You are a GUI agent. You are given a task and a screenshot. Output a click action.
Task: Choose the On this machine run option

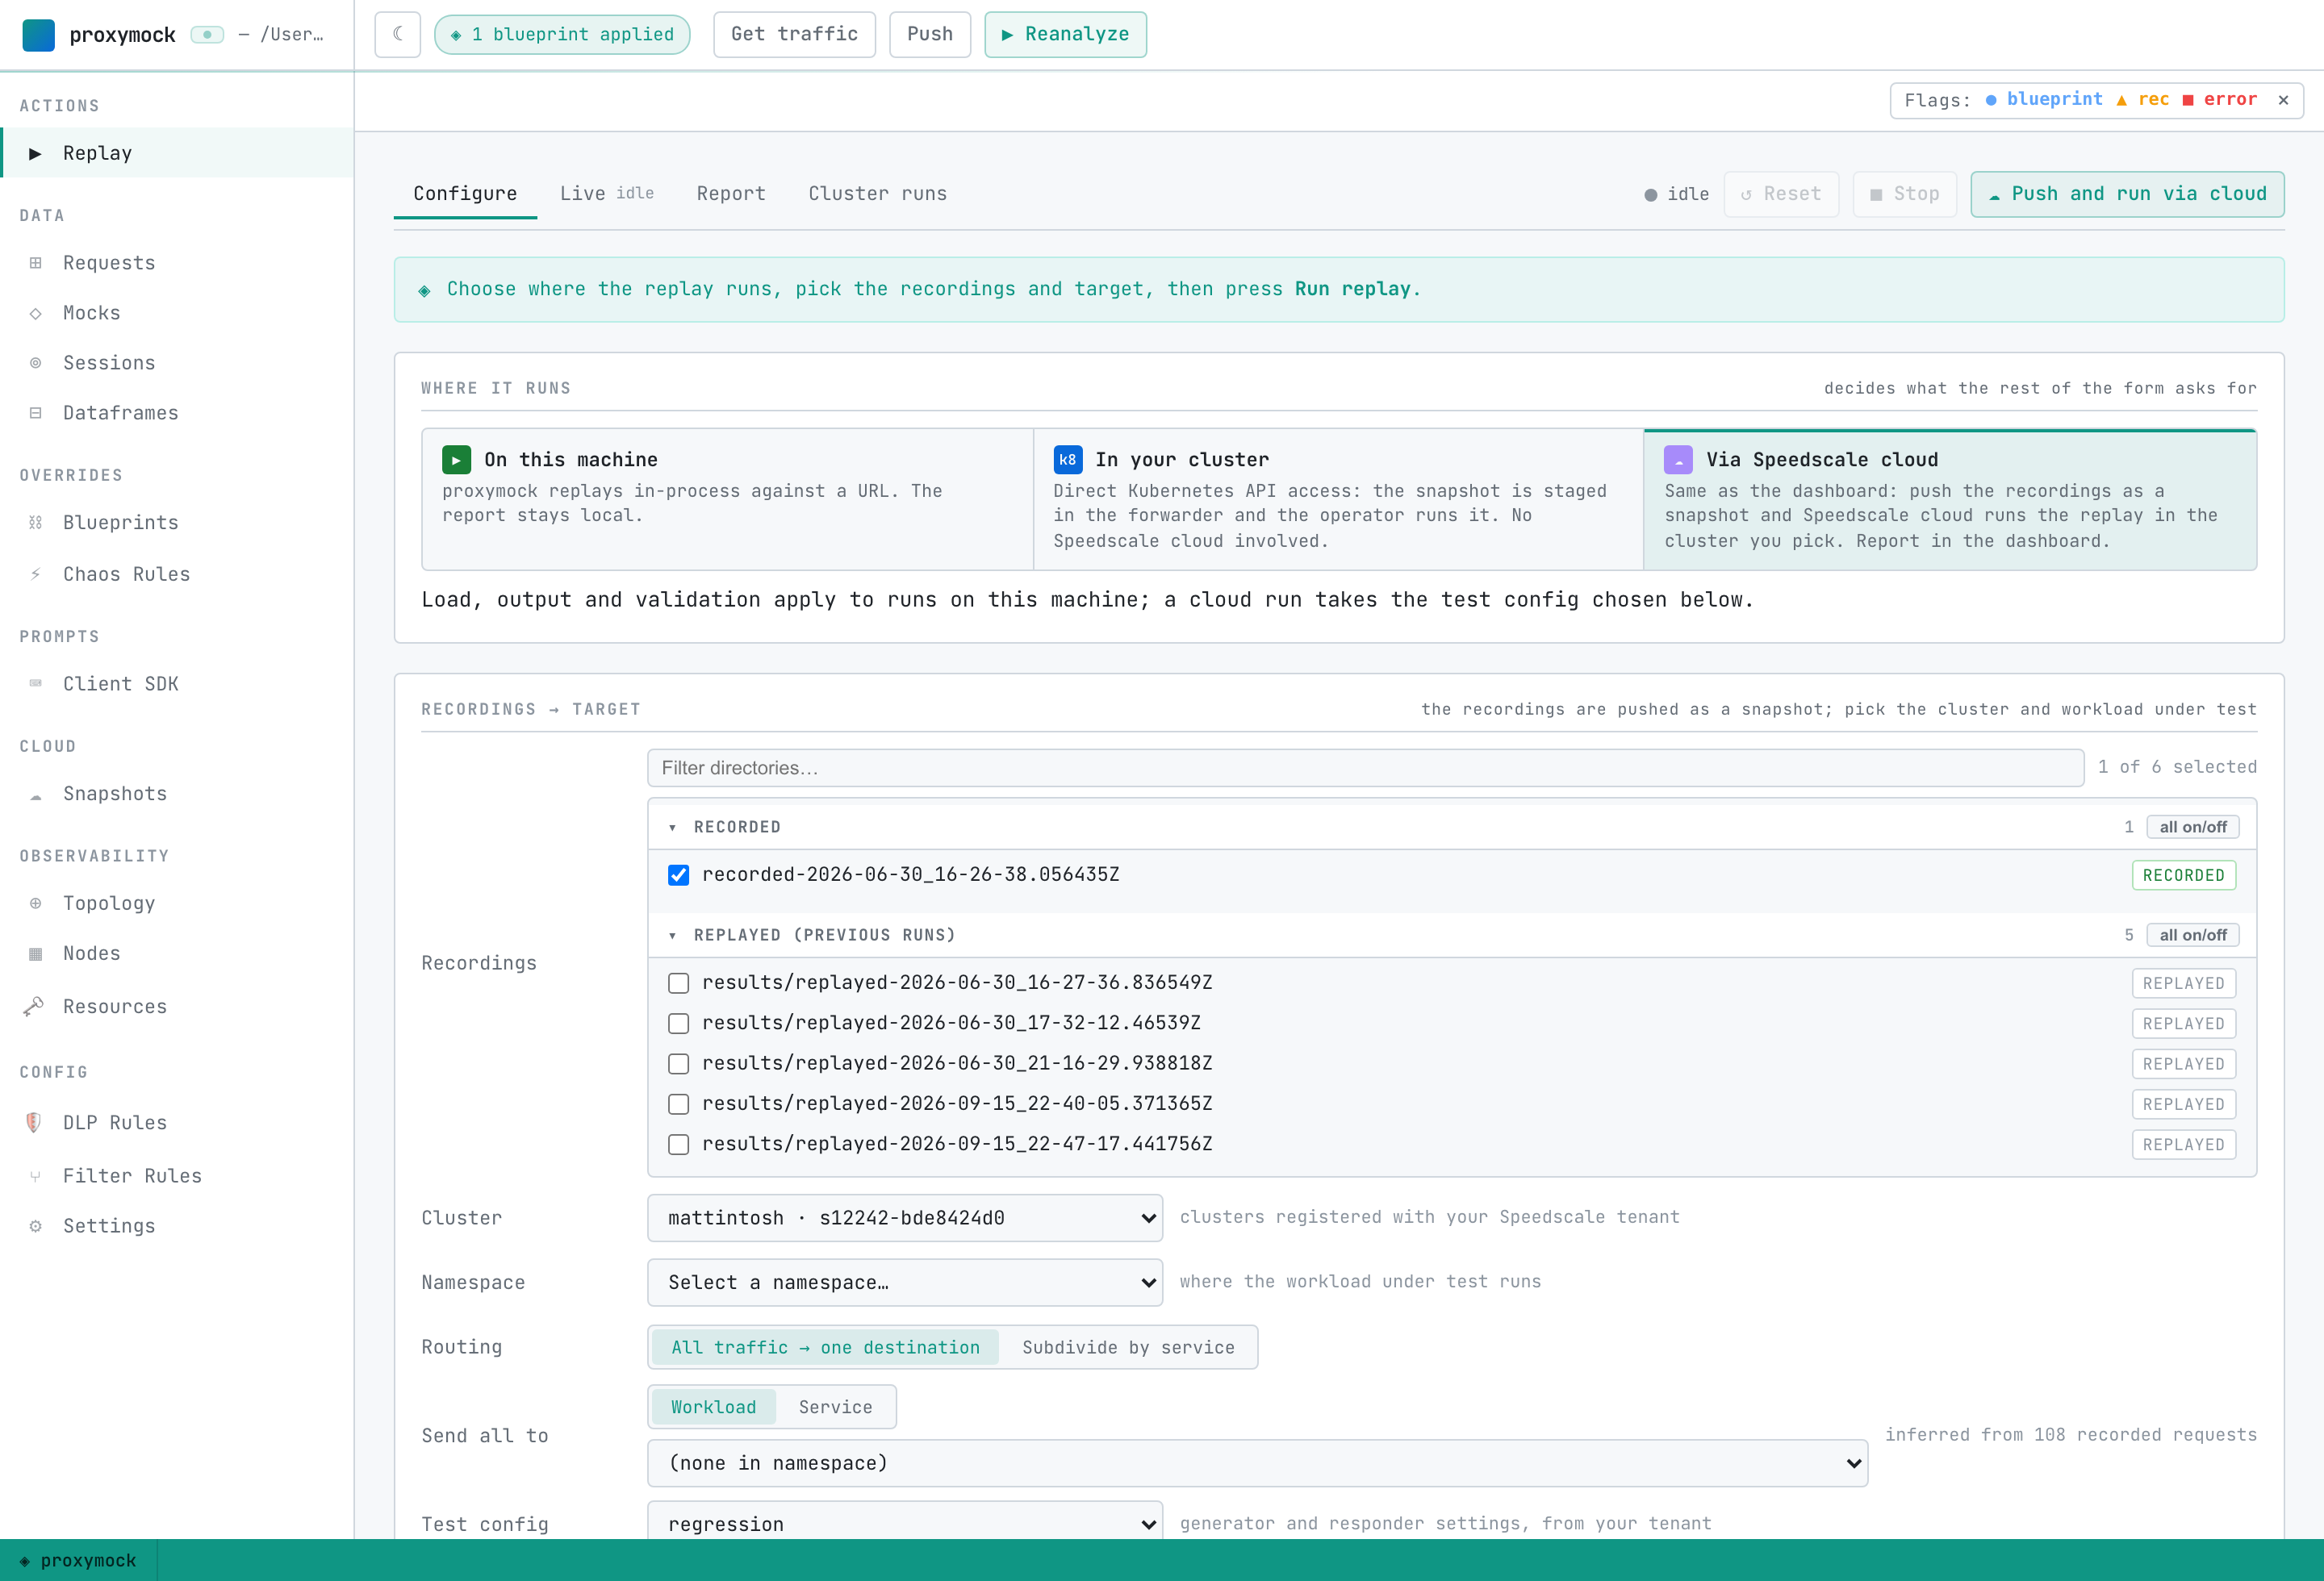tap(727, 499)
